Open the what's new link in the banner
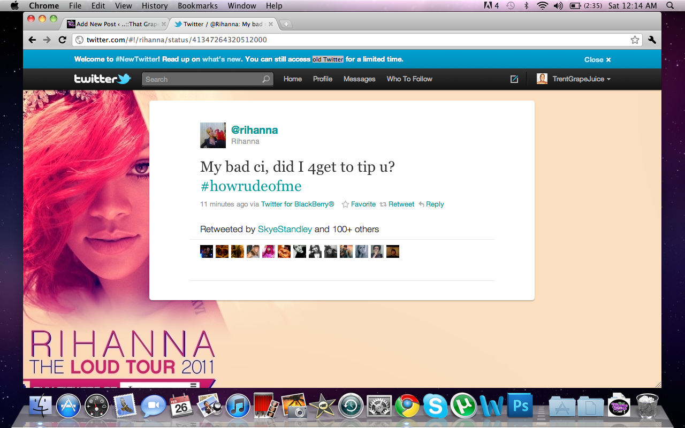685x428 pixels. (x=222, y=59)
